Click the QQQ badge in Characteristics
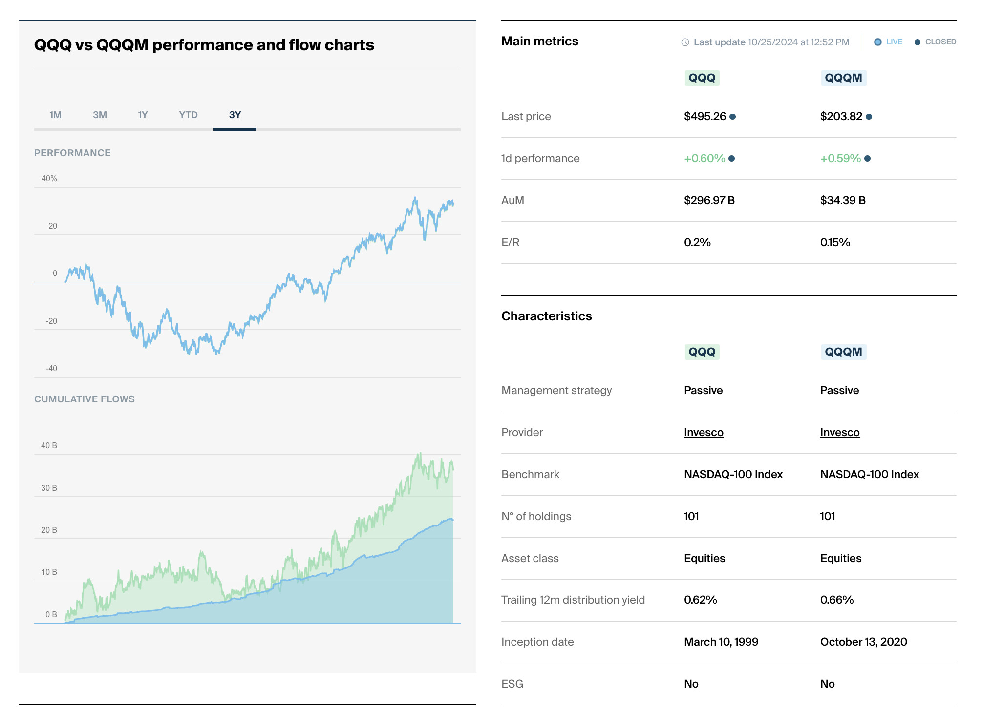982x714 pixels. coord(702,352)
